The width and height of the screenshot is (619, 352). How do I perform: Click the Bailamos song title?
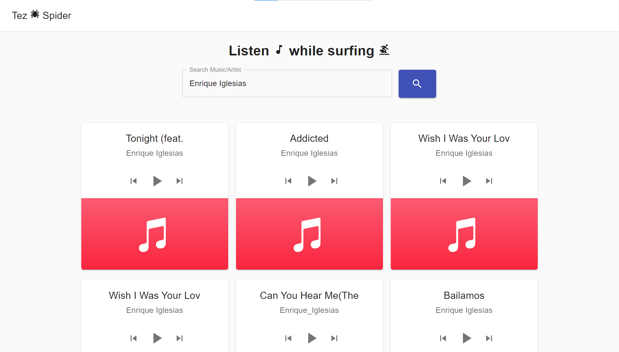(464, 296)
